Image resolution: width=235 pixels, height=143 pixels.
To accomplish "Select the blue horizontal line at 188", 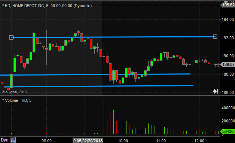I will (95, 74).
